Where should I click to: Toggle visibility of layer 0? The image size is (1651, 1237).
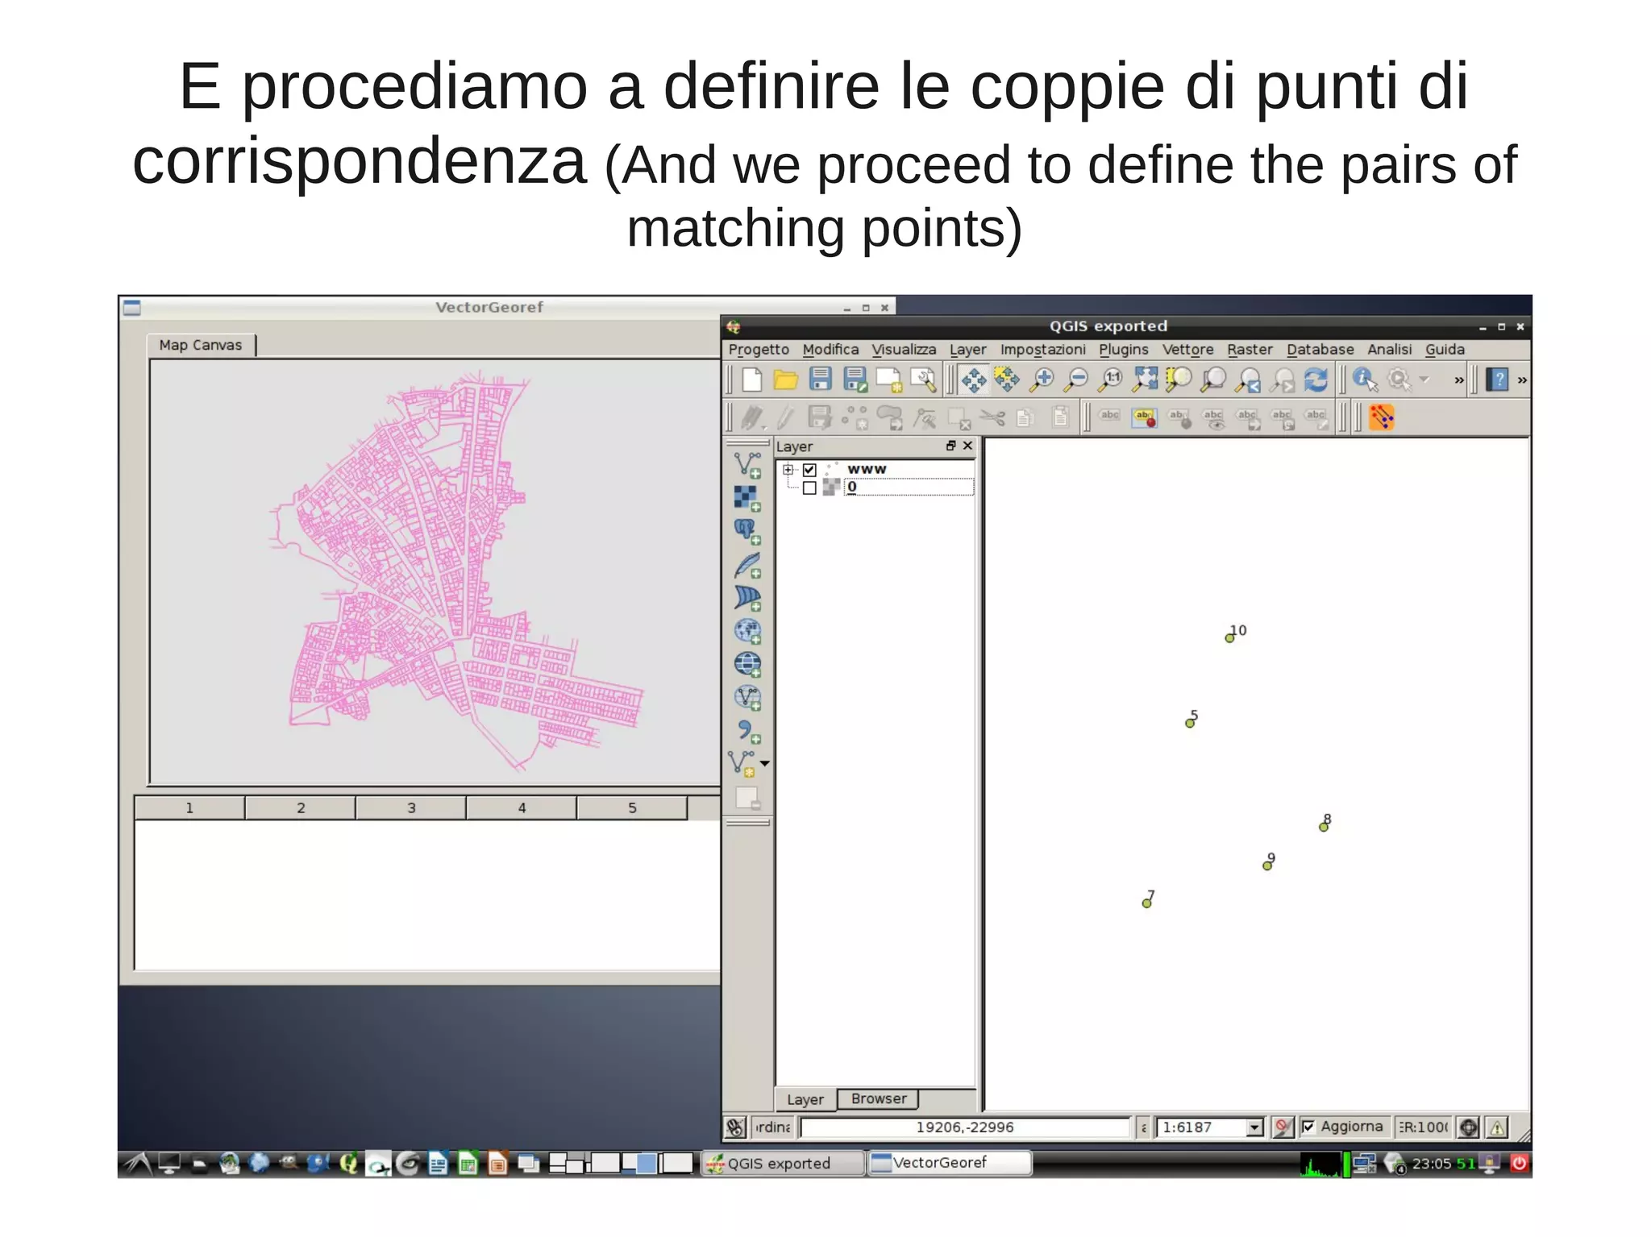[809, 488]
